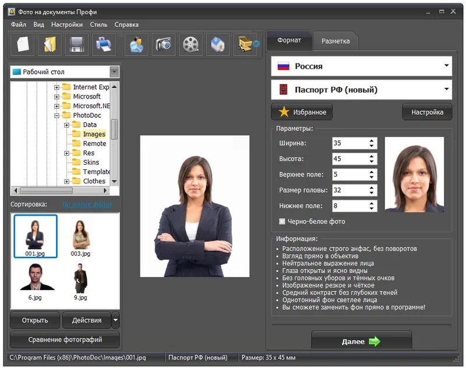
Task: Click the shopping cart toolbar icon
Action: [x=245, y=45]
